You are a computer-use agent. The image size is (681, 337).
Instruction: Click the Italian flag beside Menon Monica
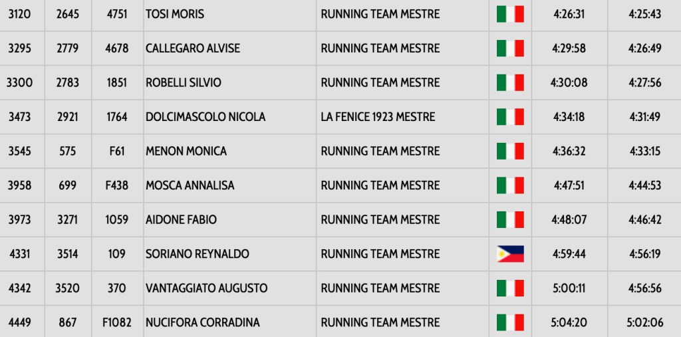(x=510, y=151)
